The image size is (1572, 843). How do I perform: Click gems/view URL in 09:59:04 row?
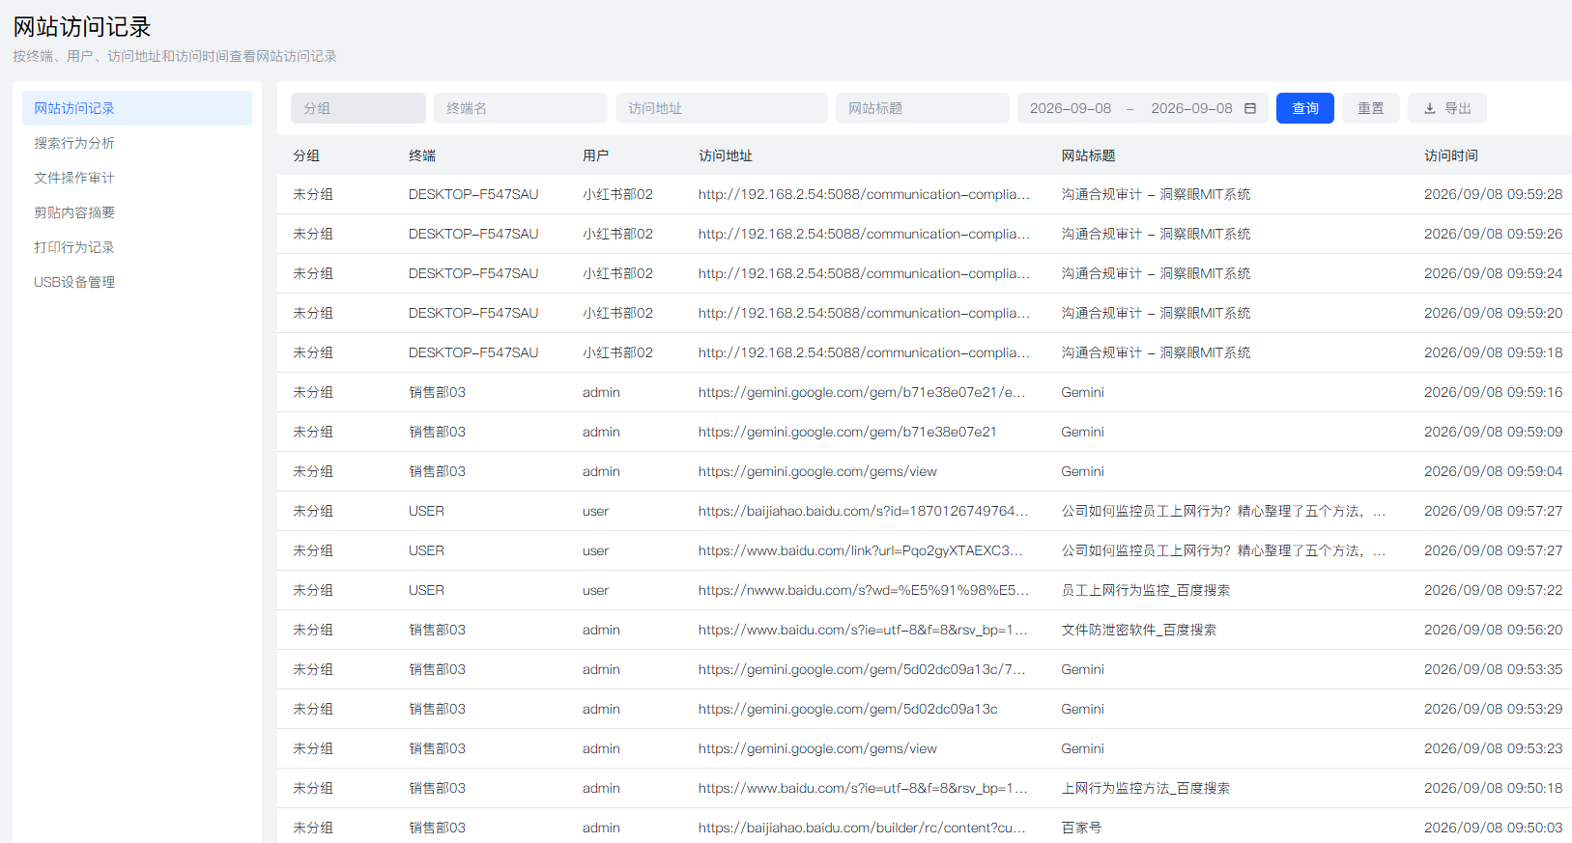point(817,471)
